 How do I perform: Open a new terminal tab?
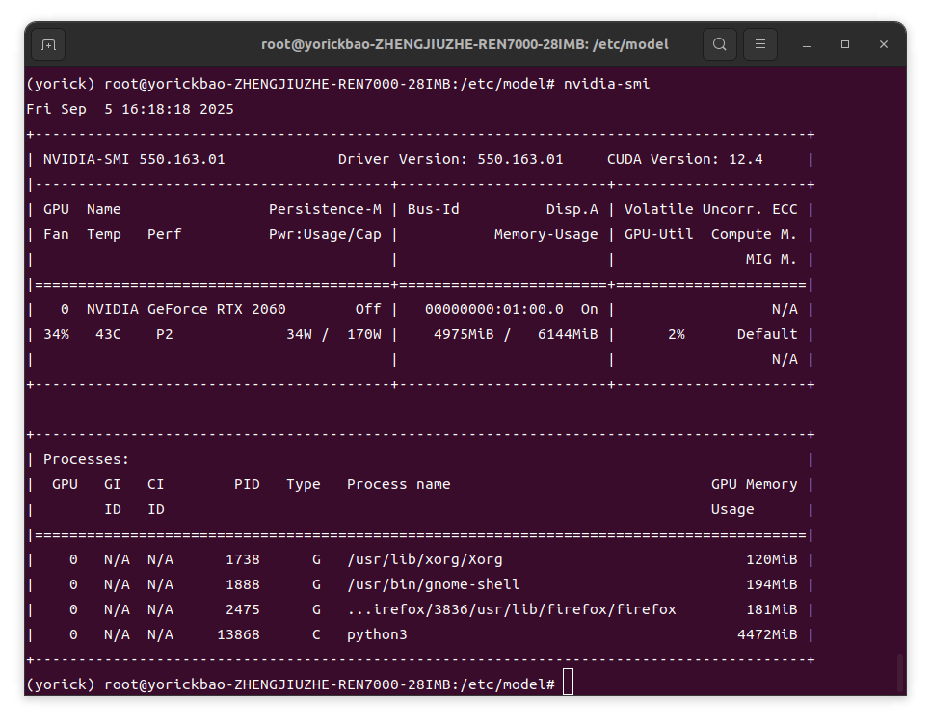pos(48,44)
